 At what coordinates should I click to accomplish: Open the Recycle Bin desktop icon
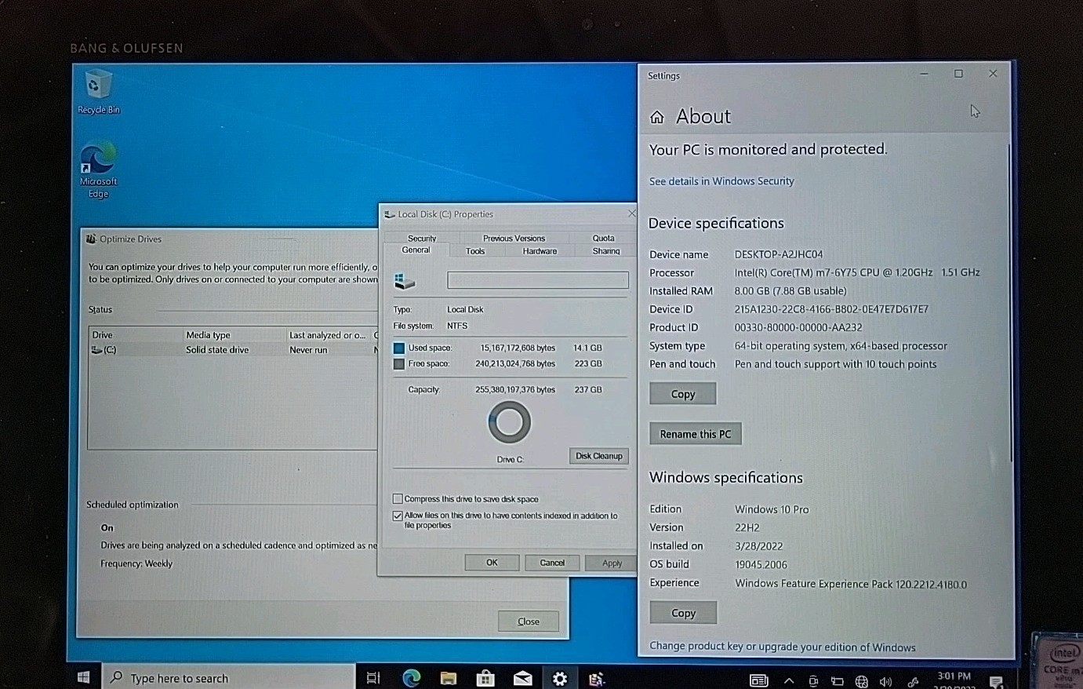click(98, 92)
